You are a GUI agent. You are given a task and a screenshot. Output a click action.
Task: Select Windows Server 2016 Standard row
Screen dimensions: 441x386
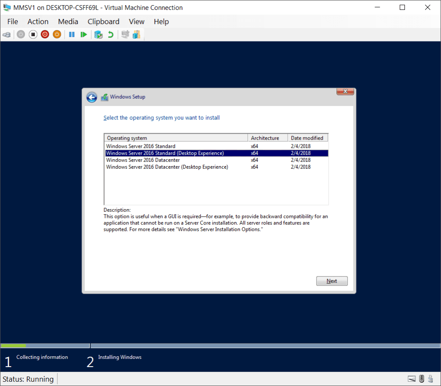[216, 146]
